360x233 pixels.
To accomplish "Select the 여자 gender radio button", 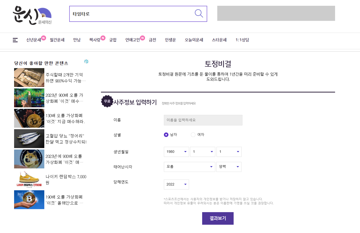I will [x=193, y=135].
